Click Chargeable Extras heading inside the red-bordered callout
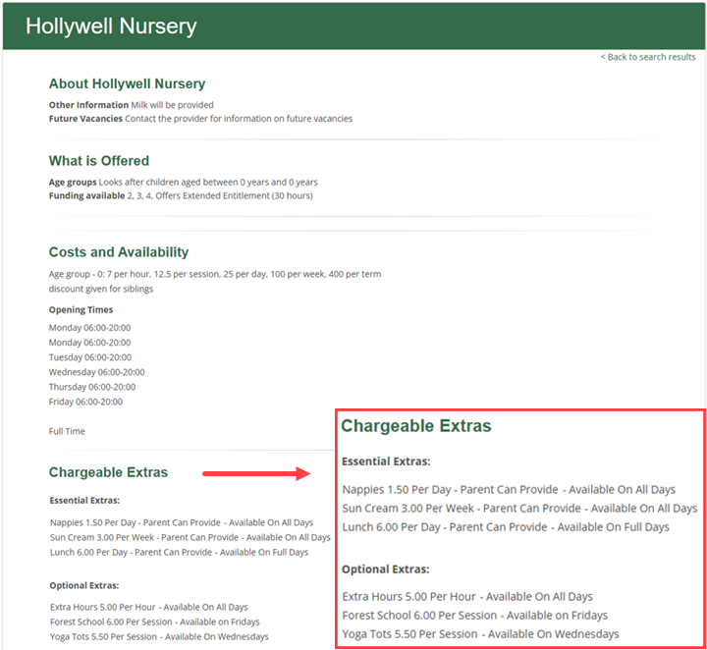 coord(415,426)
